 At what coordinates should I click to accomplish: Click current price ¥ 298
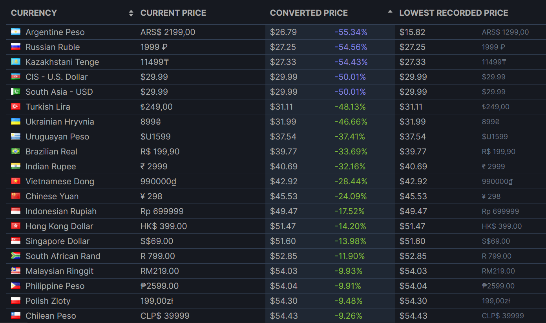(x=151, y=196)
